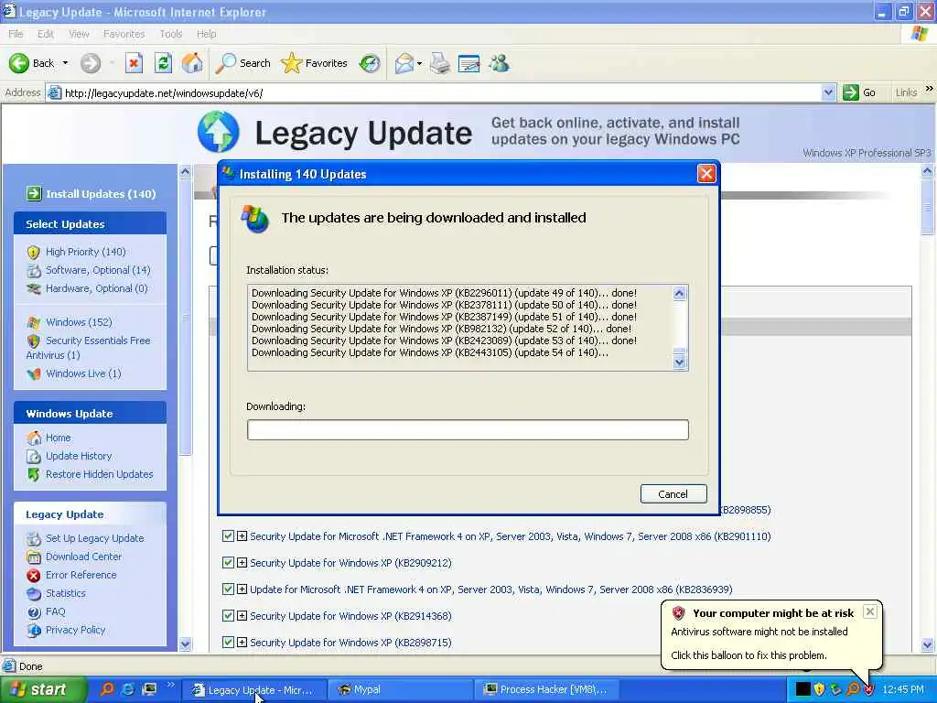Click the Update History icon in sidebar
This screenshot has height=703, width=937.
click(34, 456)
